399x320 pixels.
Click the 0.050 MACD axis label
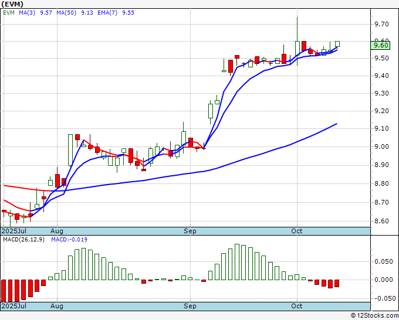point(384,262)
